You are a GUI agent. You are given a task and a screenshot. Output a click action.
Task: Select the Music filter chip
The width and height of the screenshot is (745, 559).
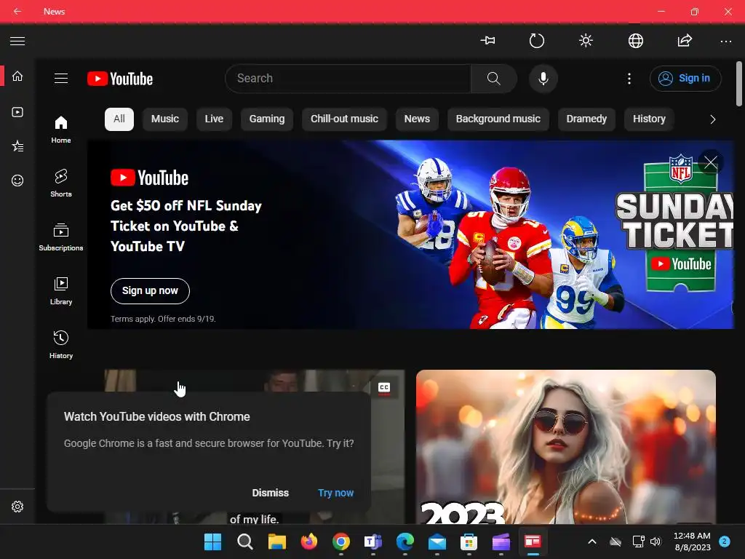165,119
